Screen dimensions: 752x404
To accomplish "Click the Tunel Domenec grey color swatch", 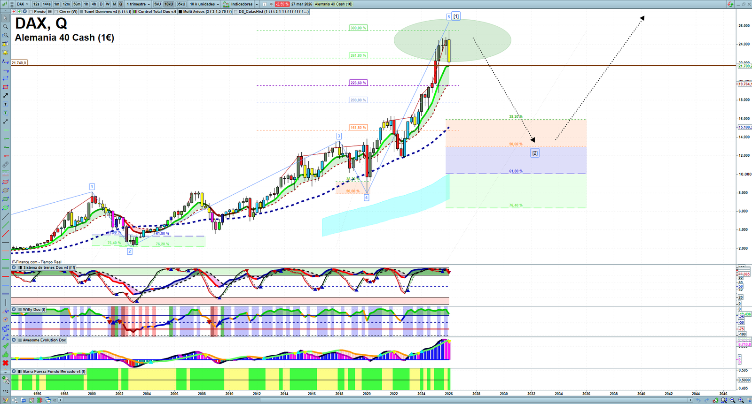I will 81,12.
